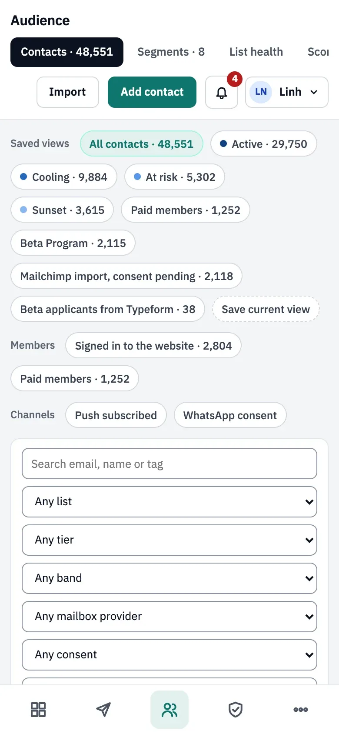Select the Cooling · 9,884 view
Image resolution: width=339 pixels, height=734 pixels.
[64, 177]
